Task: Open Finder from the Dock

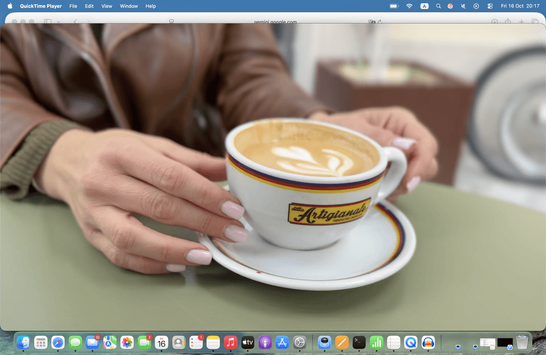Action: point(23,342)
